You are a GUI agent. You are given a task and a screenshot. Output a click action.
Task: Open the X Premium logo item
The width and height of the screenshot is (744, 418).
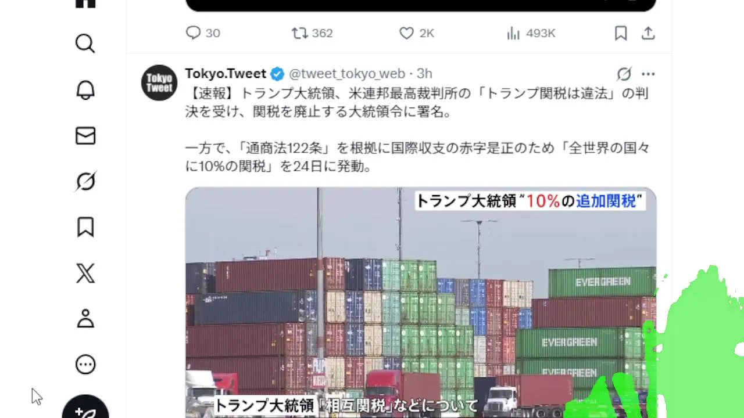click(85, 273)
